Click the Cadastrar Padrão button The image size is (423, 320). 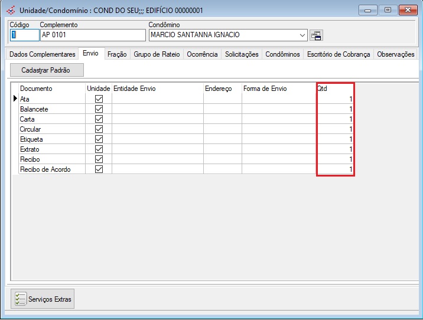pos(47,70)
